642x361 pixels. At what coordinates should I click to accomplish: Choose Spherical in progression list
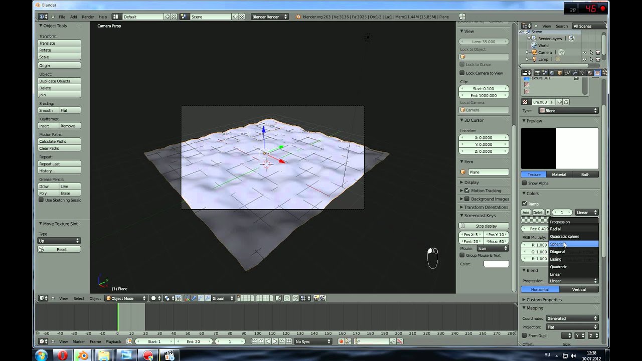click(574, 244)
